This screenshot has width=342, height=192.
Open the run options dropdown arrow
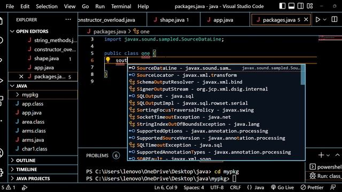(325, 20)
